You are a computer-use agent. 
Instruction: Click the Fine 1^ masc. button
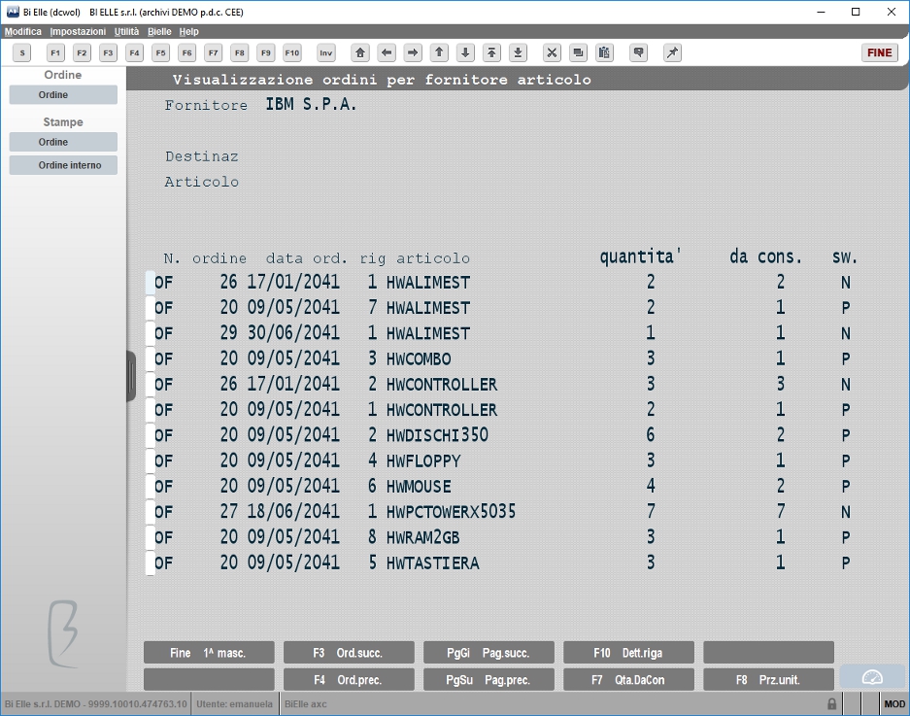click(x=209, y=653)
